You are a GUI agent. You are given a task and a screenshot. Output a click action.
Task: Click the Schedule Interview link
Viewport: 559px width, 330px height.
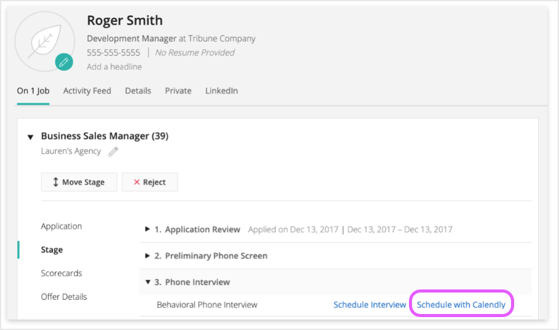coord(370,305)
